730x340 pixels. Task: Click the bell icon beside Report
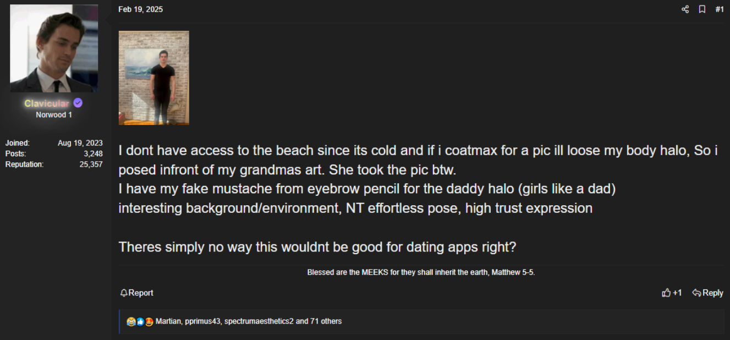124,293
